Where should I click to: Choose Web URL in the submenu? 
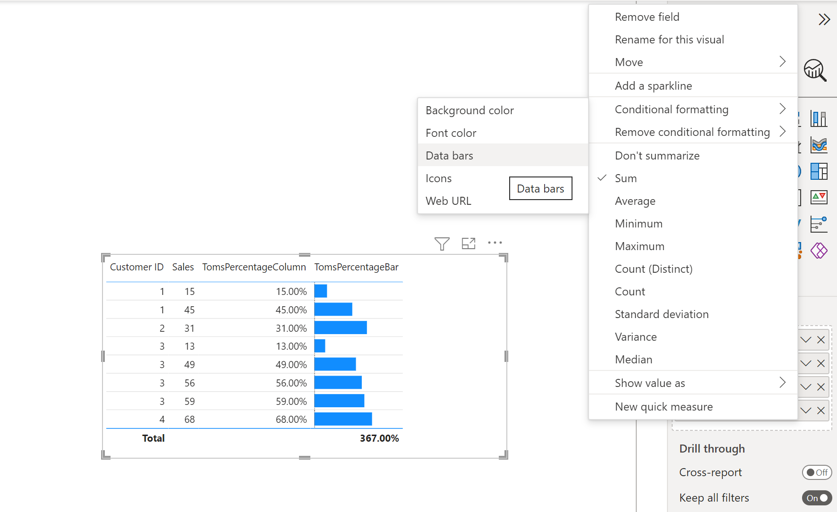point(503,201)
